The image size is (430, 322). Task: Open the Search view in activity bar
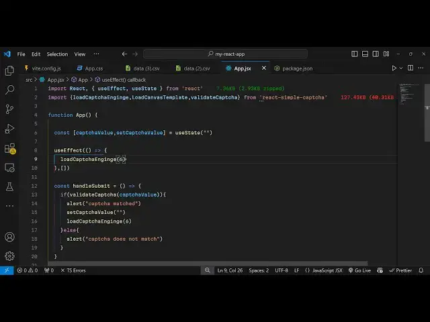pos(9,90)
